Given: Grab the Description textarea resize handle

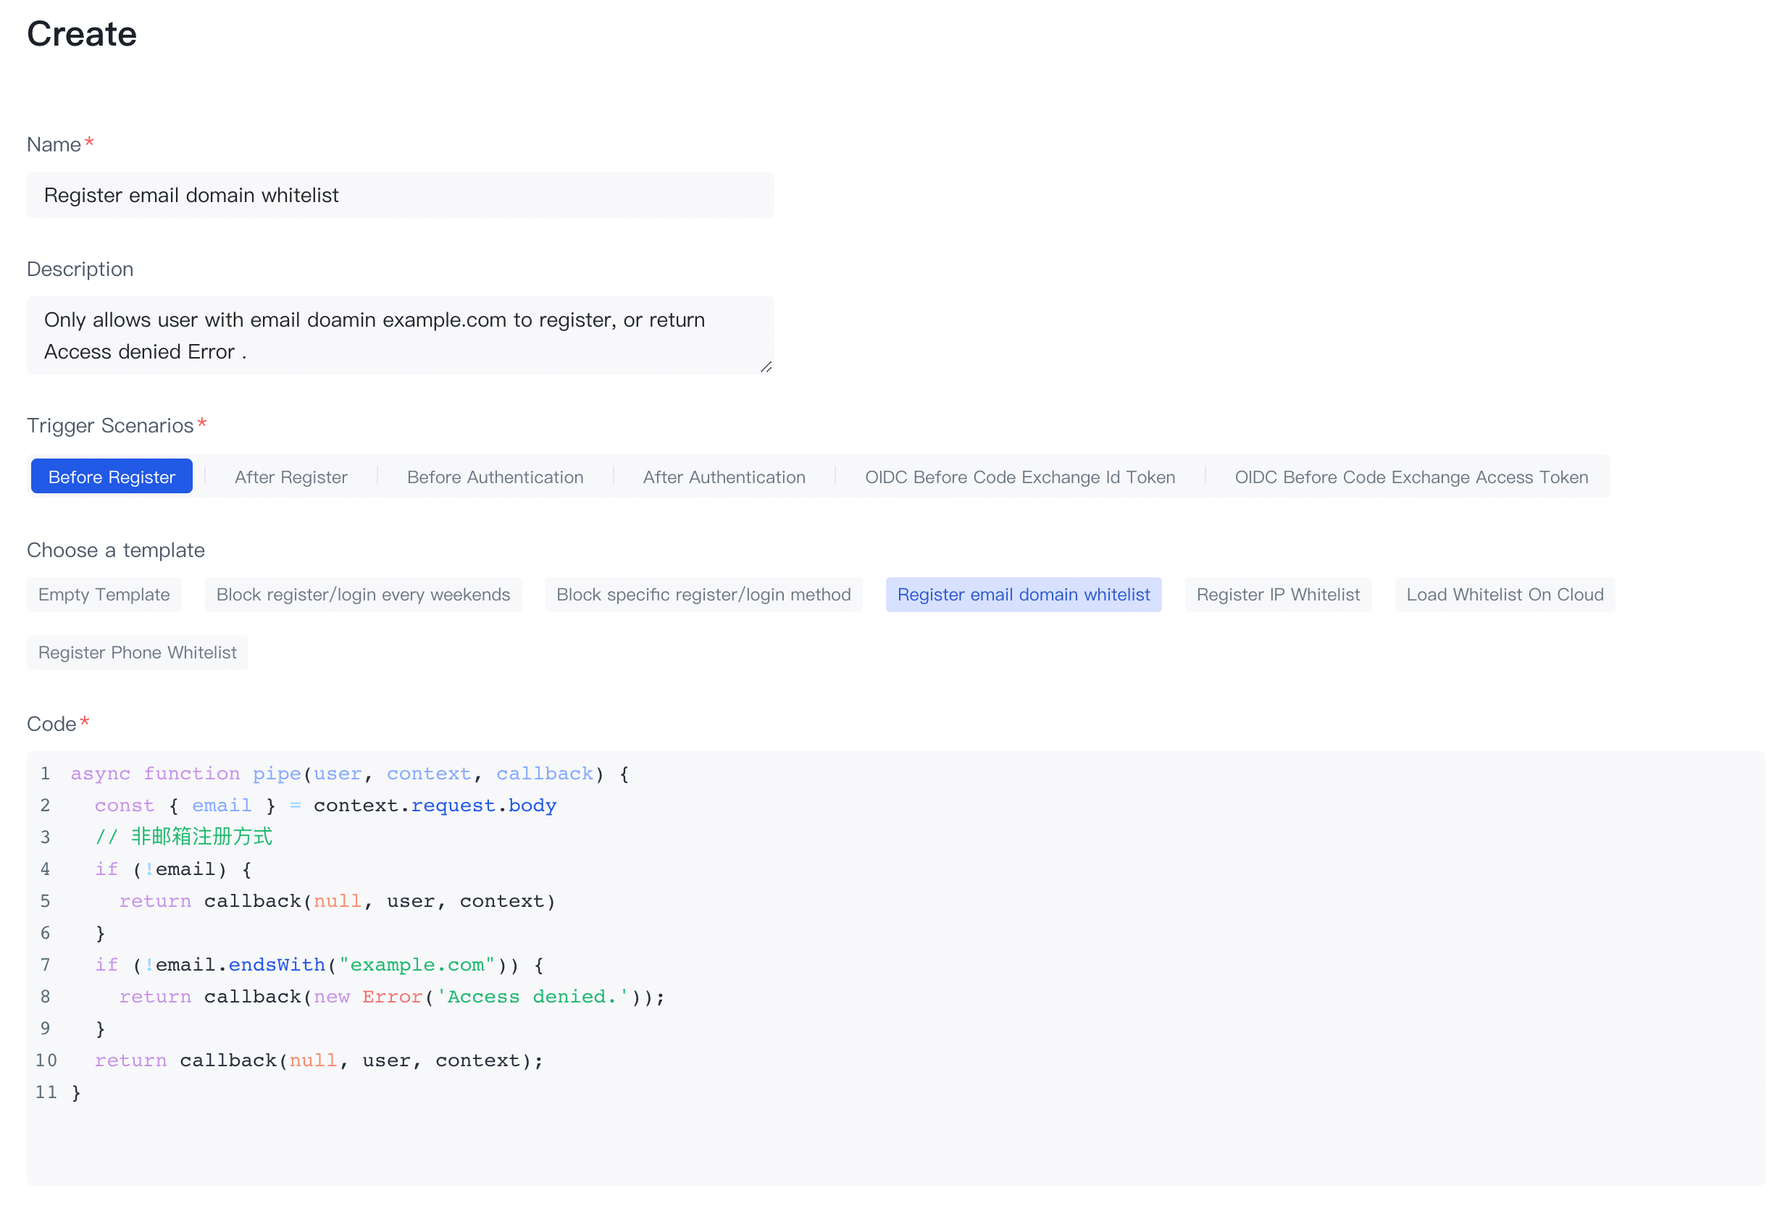Looking at the screenshot, I should (x=766, y=368).
